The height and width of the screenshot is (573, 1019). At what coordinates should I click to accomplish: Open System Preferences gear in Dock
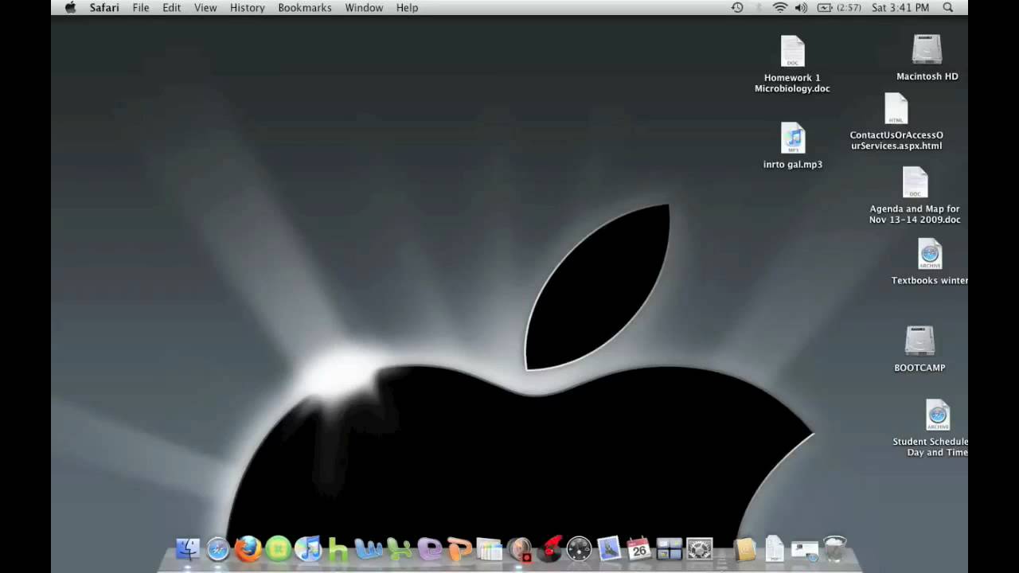[700, 549]
